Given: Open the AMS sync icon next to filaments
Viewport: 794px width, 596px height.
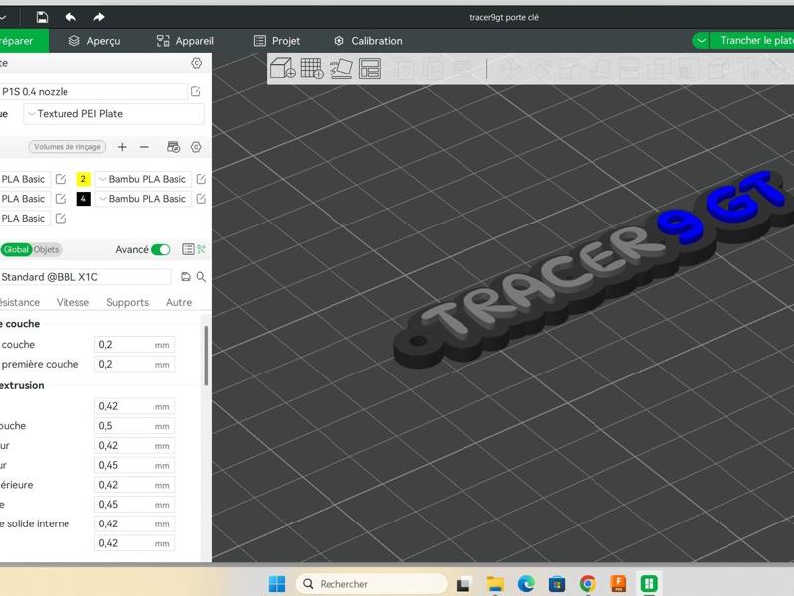Looking at the screenshot, I should 172,146.
